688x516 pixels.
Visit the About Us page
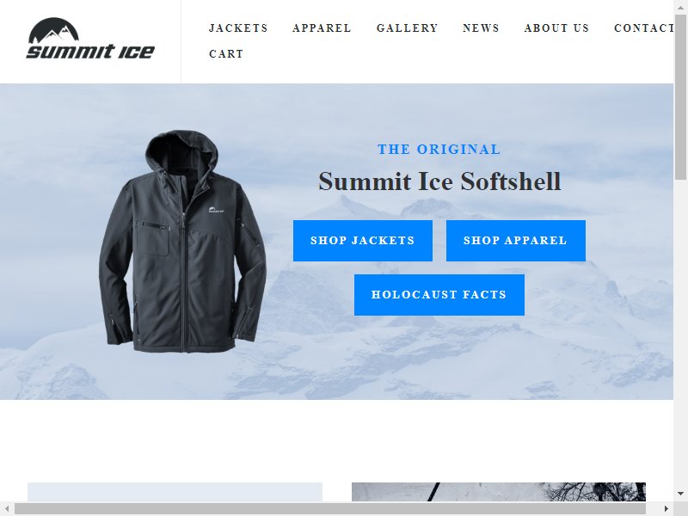coord(556,28)
